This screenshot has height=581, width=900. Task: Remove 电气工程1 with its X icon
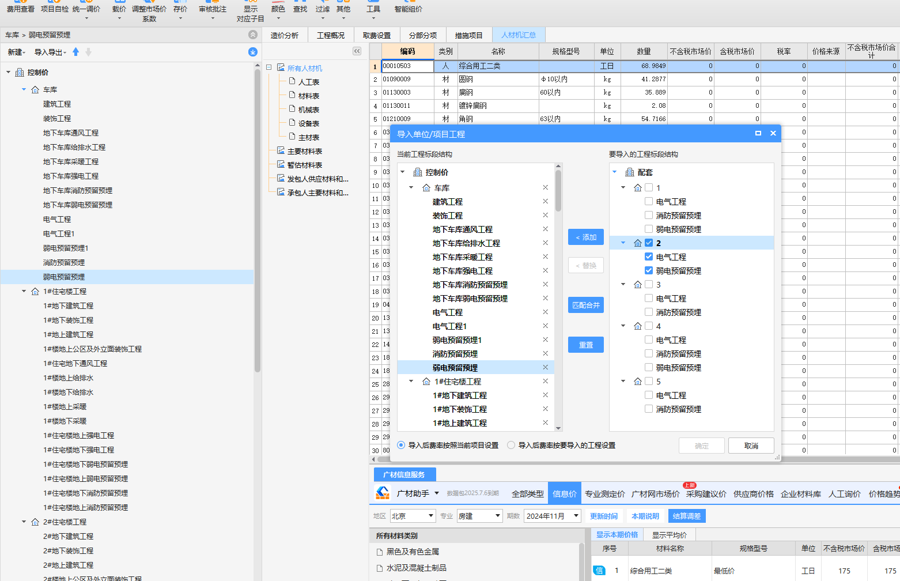(x=545, y=326)
